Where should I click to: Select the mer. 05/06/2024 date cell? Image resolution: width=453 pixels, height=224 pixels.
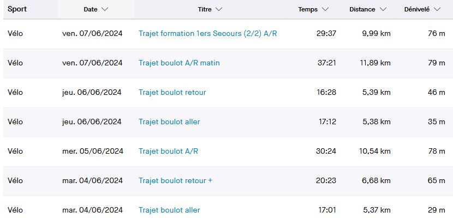tap(93, 152)
